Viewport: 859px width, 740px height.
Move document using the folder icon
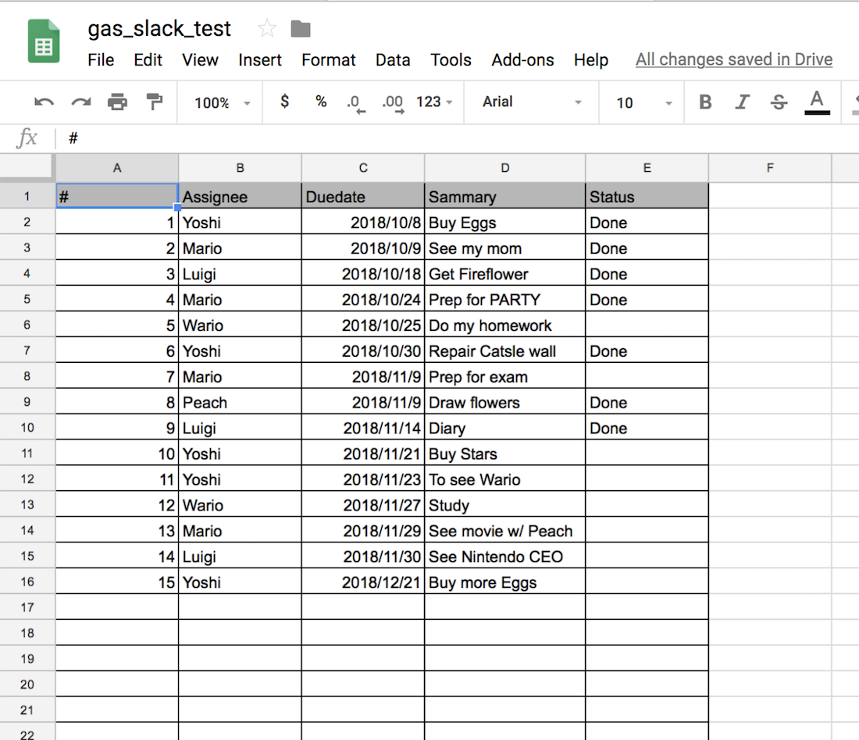tap(300, 29)
